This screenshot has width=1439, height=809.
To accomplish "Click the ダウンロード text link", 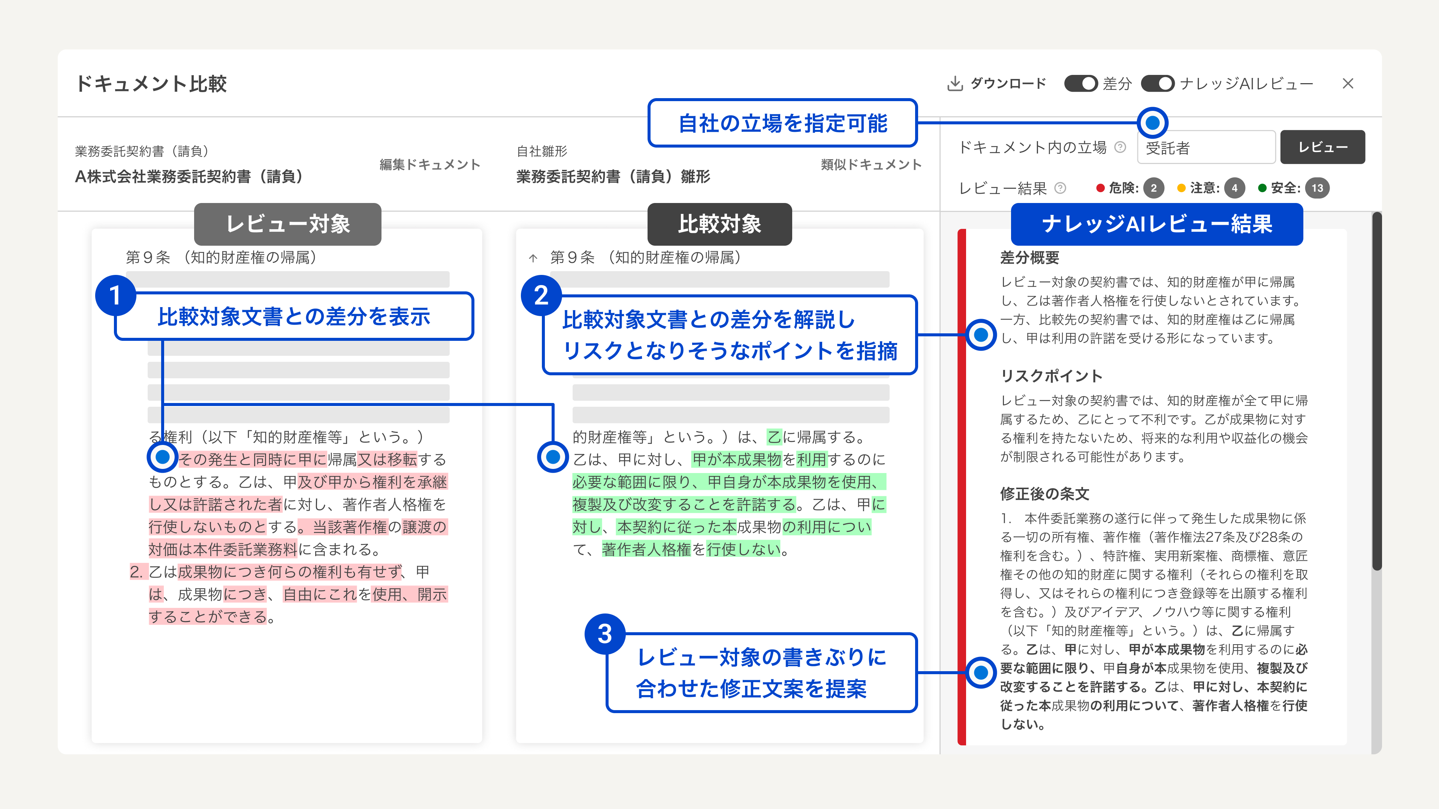I will coord(1008,84).
